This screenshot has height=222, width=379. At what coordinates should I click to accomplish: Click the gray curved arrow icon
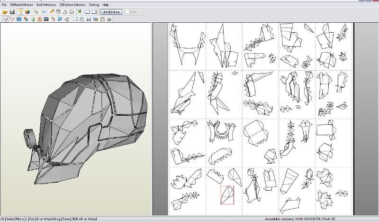(x=67, y=19)
